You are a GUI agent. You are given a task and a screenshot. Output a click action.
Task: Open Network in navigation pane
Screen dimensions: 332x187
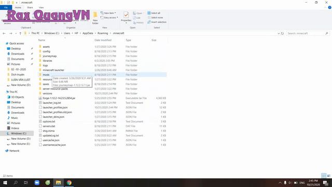14,151
